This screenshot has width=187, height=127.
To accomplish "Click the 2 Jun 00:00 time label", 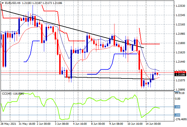I will (x=44, y=124).
